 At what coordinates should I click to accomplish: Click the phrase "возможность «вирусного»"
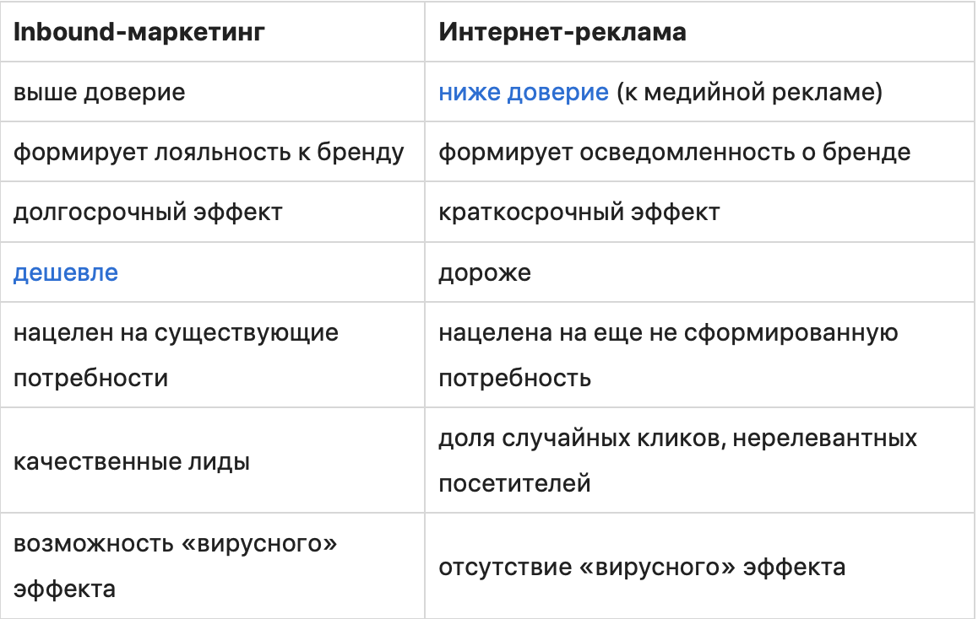click(x=175, y=544)
